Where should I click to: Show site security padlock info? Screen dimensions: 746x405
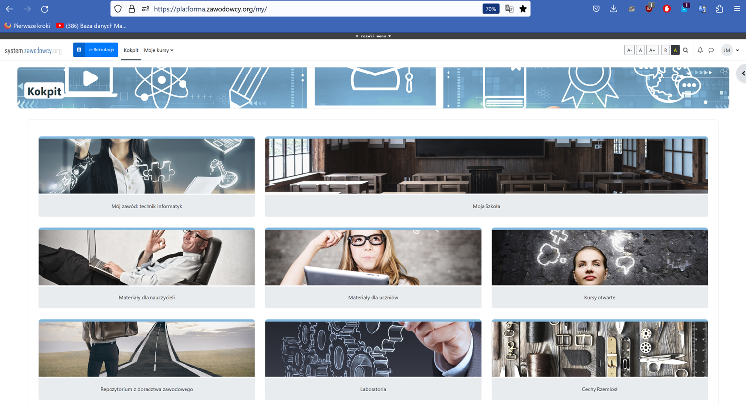click(132, 9)
